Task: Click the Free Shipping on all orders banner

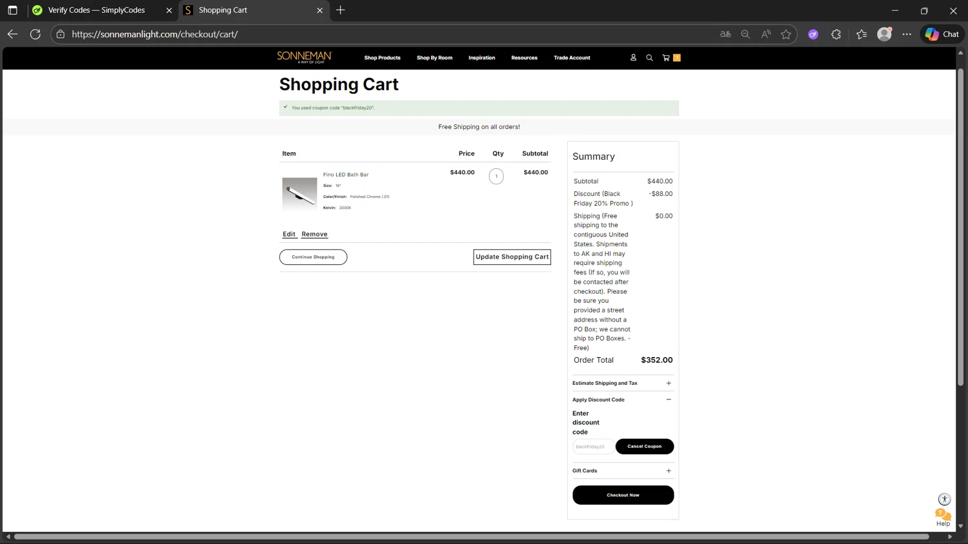Action: [479, 127]
